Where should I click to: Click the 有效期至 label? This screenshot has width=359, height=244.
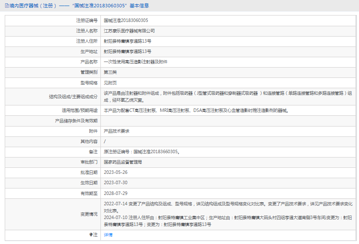89,194
